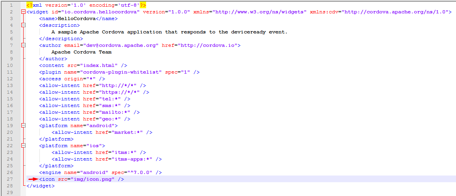The height and width of the screenshot is (196, 456).
Task: Click line number 11 in the margin
Action: coord(10,72)
